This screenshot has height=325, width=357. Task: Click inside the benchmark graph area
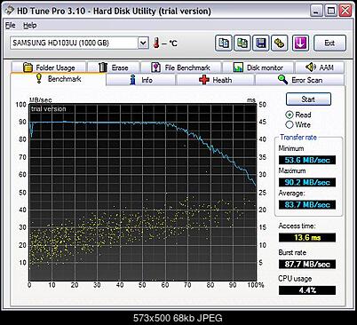tap(142, 192)
